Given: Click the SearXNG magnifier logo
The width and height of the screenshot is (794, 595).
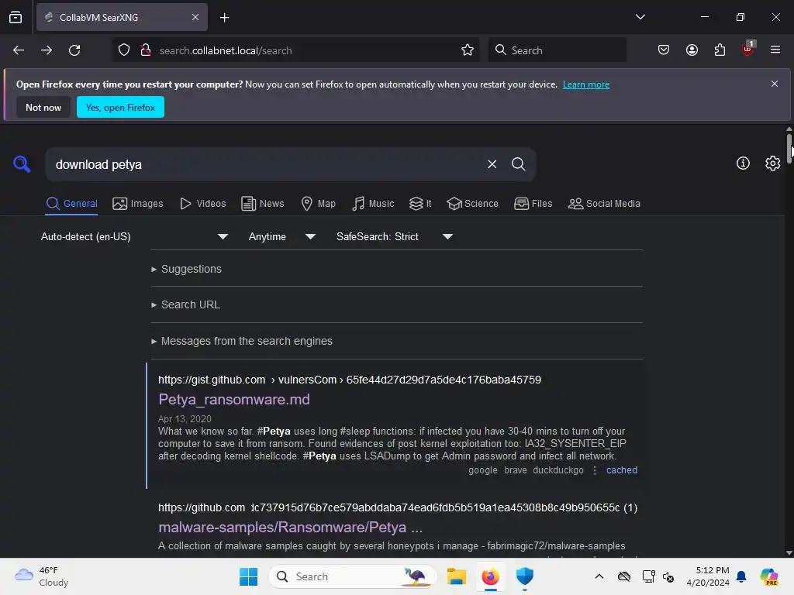Looking at the screenshot, I should (x=22, y=164).
